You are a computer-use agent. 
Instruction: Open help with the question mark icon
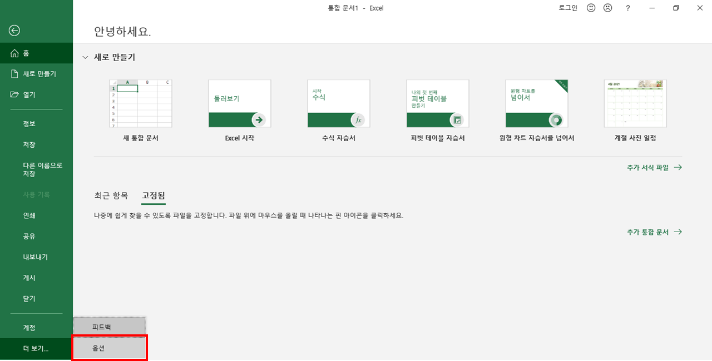[x=628, y=8]
